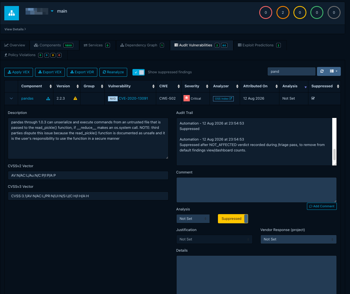
Task: Click the 1800 components count badge
Action: (x=68, y=45)
